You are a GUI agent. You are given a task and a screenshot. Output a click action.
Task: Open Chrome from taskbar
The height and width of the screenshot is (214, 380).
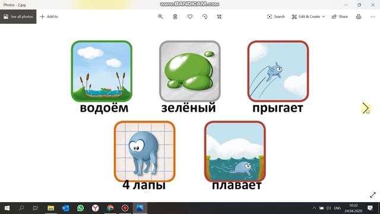[x=110, y=208]
